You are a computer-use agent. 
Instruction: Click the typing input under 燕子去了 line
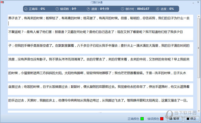100,24
